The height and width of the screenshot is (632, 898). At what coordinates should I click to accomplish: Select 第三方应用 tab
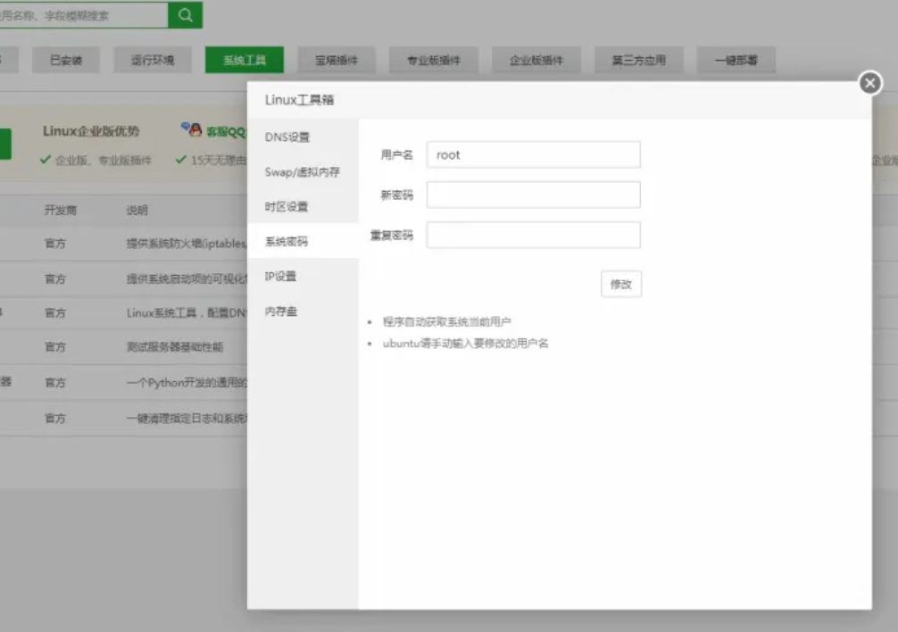638,60
